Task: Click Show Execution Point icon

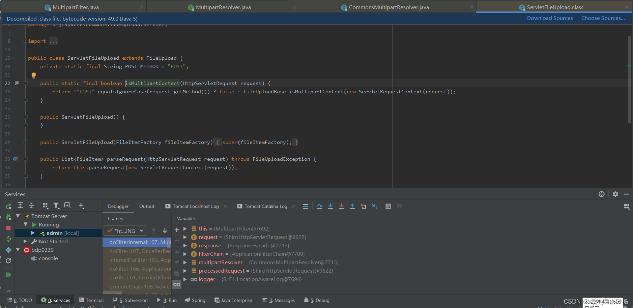Action: (x=306, y=207)
